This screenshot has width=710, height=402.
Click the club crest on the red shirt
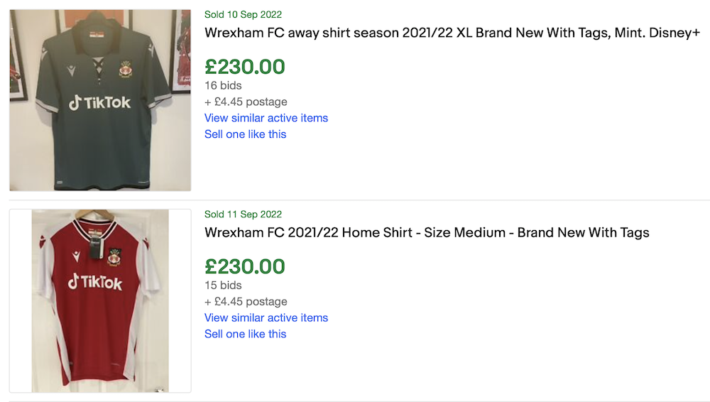point(114,256)
